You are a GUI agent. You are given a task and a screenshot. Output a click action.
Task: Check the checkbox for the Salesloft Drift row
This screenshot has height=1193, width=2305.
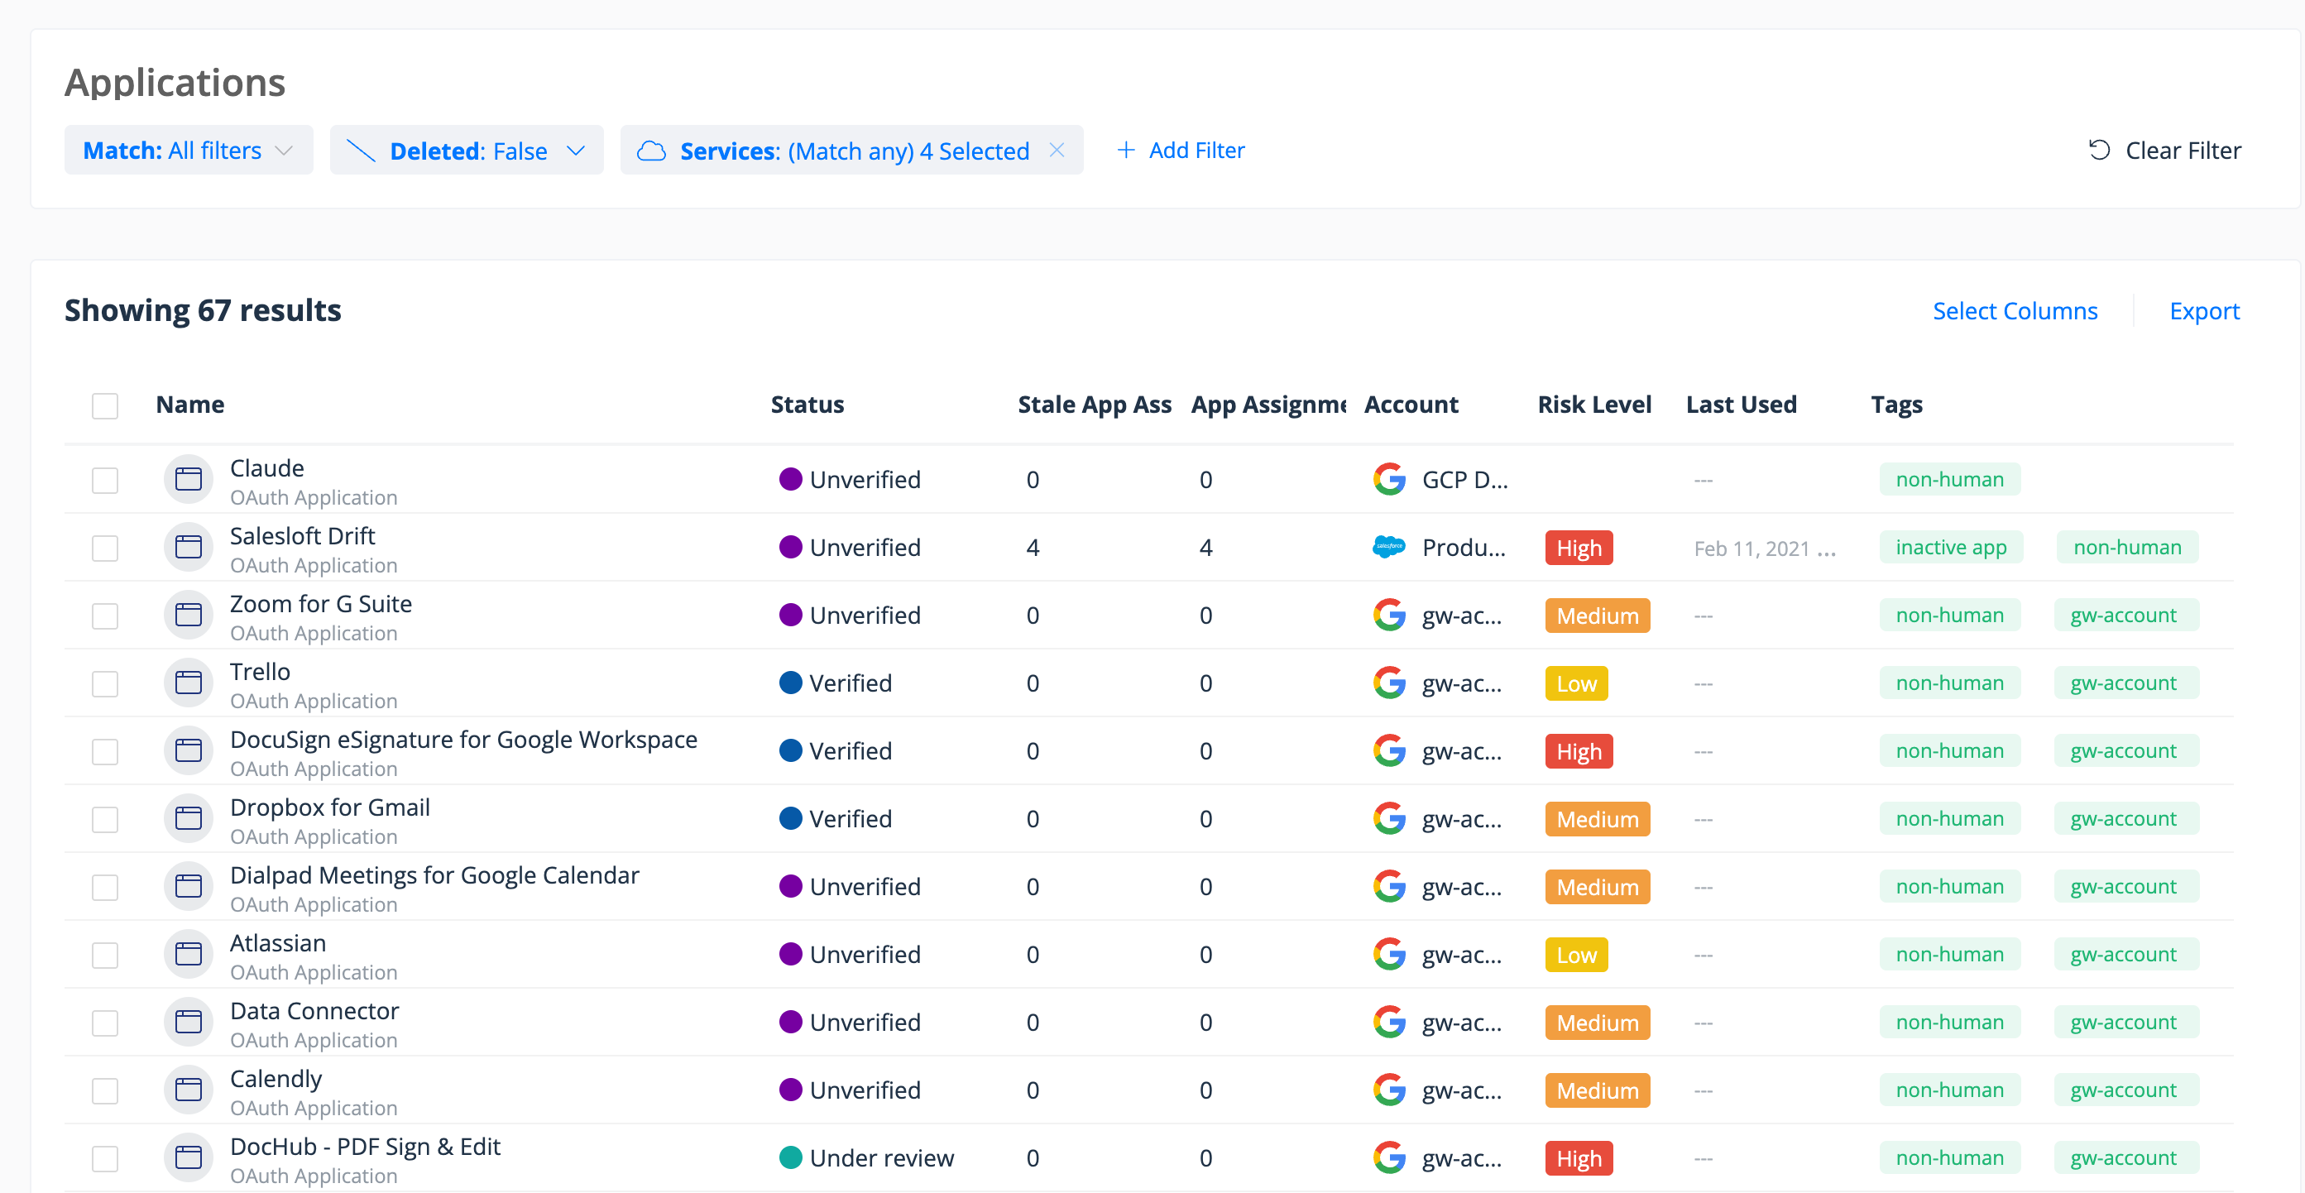(105, 548)
